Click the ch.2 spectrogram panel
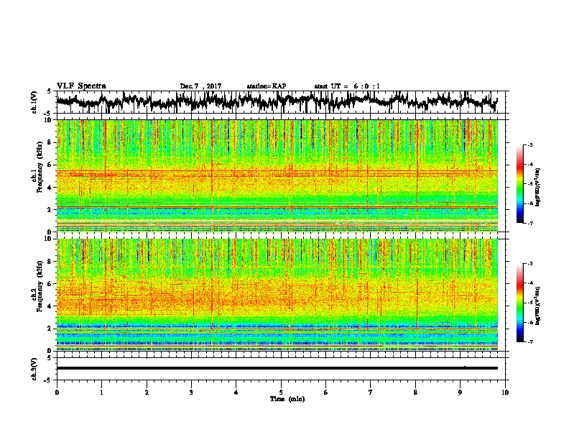The width and height of the screenshot is (569, 440). click(277, 295)
